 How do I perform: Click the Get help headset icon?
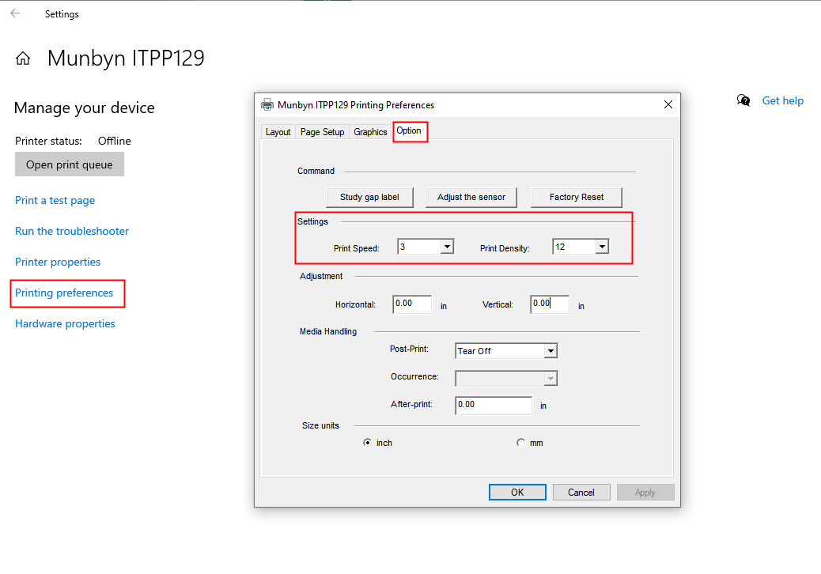743,100
